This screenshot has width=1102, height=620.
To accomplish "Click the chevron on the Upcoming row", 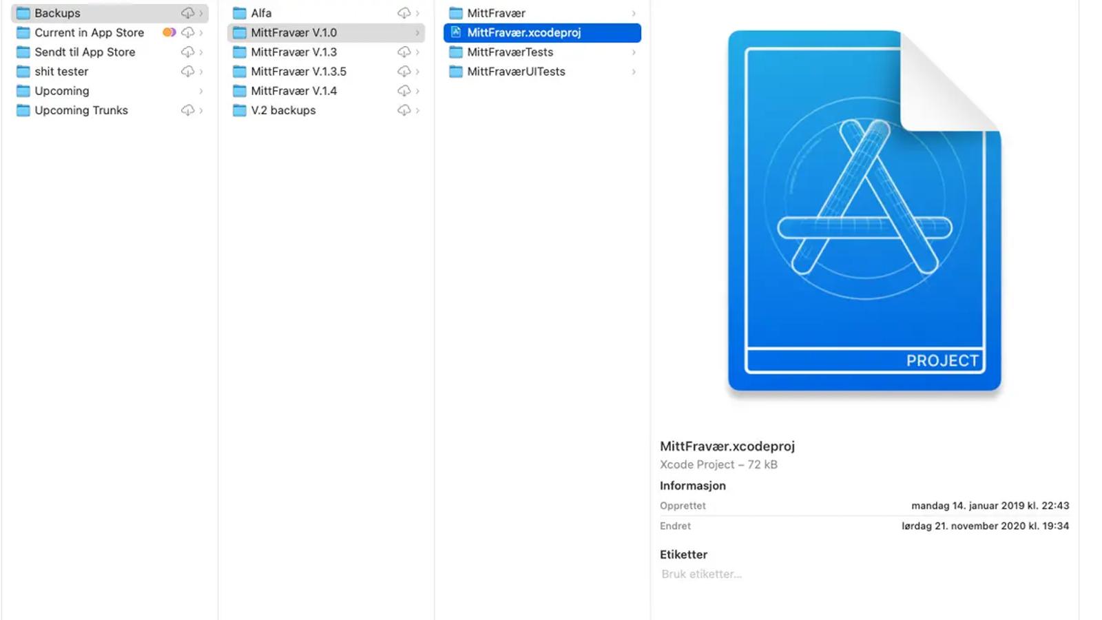I will 201,91.
